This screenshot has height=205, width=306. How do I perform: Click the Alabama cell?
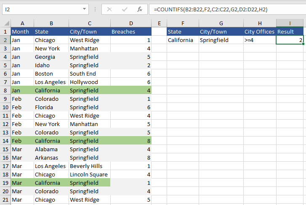[x=51, y=149]
